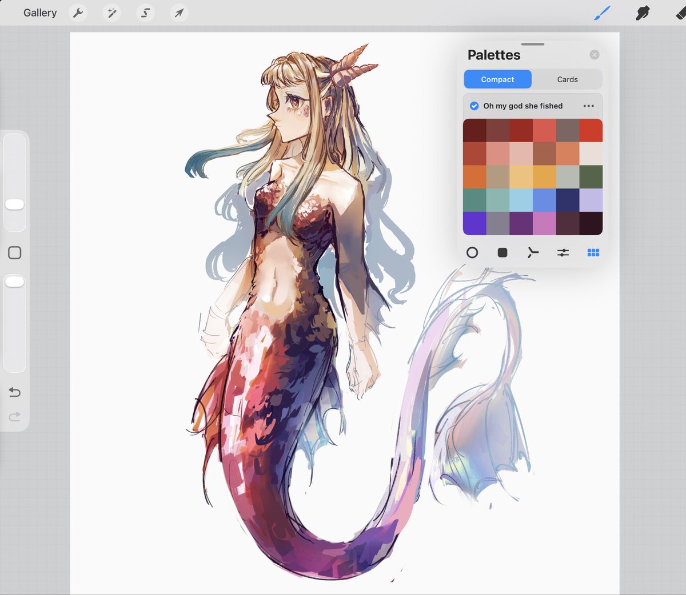This screenshot has height=595, width=686.
Task: Grab the Palettes panel drag handle
Action: [533, 44]
